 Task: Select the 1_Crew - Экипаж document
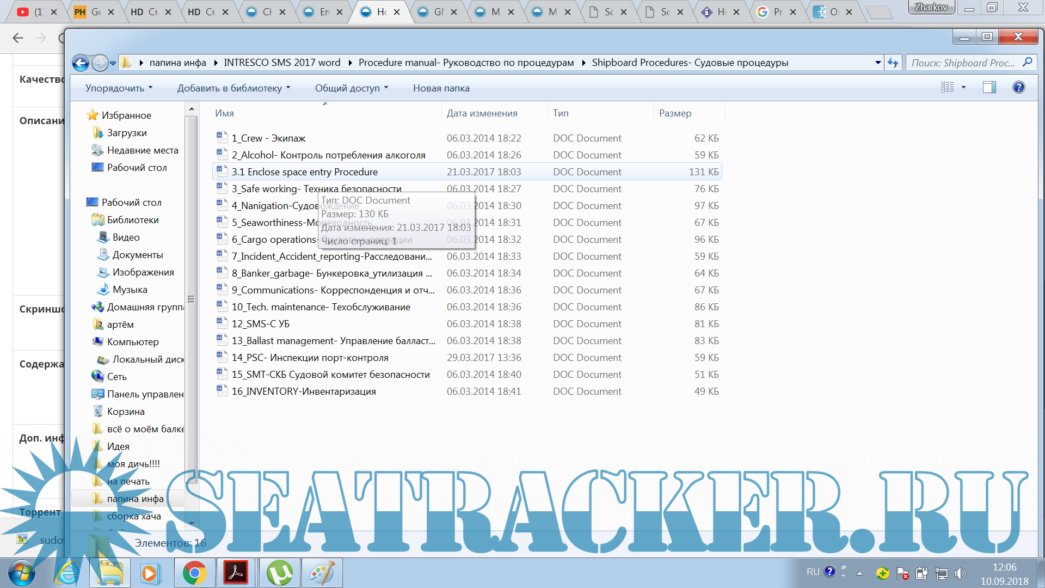pyautogui.click(x=268, y=138)
